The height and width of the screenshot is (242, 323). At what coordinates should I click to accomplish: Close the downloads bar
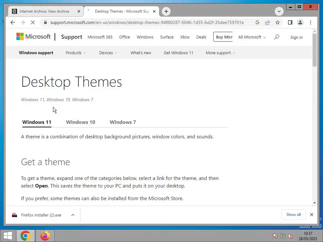click(x=311, y=215)
